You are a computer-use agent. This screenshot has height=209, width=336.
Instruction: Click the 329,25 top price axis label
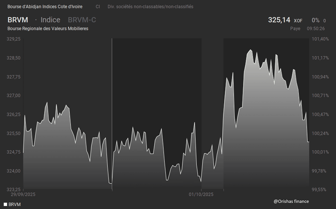14,39
